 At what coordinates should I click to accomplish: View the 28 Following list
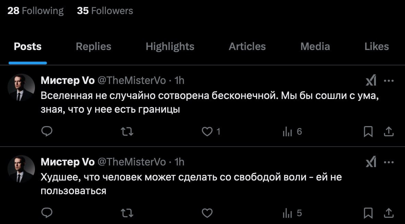[x=35, y=10]
